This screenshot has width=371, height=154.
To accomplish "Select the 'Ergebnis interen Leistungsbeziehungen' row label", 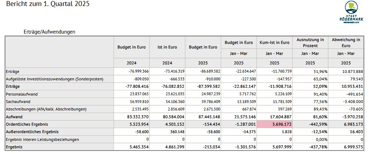I will point(42,139).
